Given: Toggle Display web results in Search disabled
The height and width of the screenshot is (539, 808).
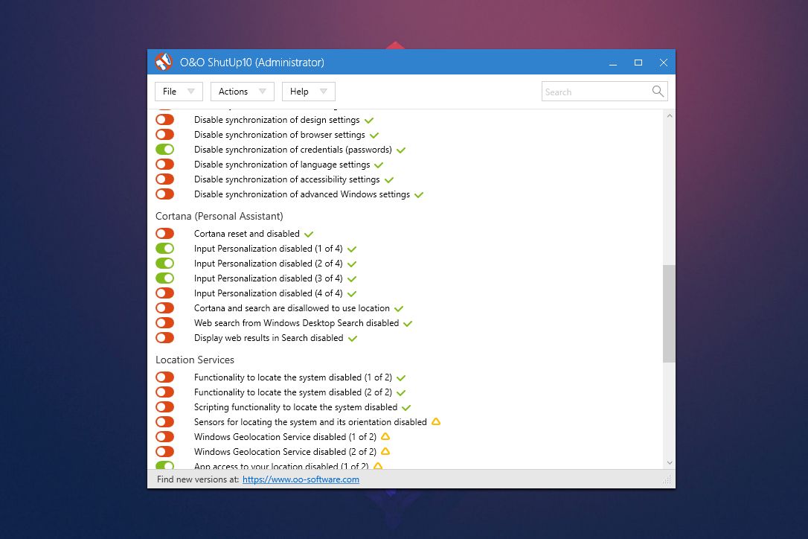Looking at the screenshot, I should pyautogui.click(x=165, y=338).
